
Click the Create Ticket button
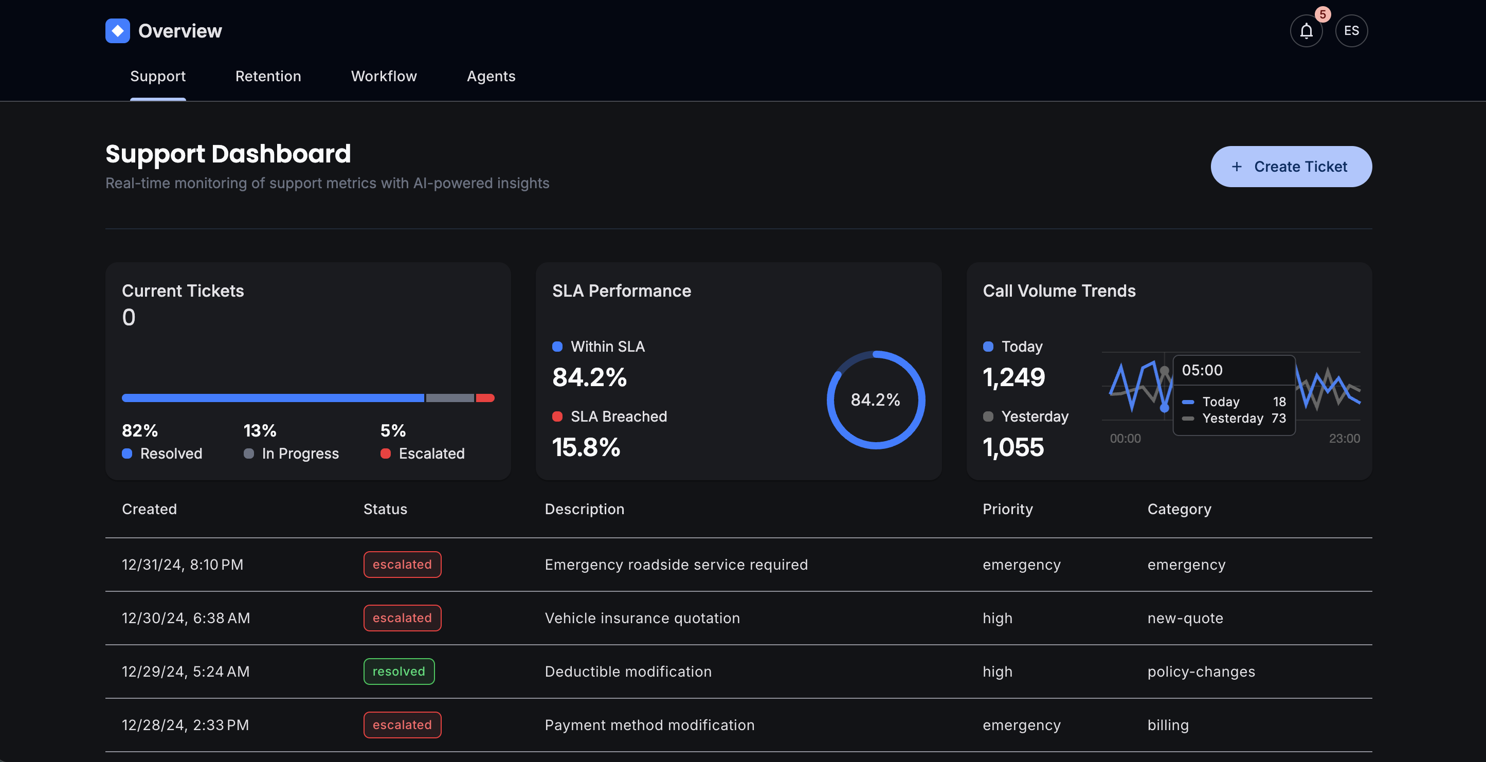(x=1291, y=166)
